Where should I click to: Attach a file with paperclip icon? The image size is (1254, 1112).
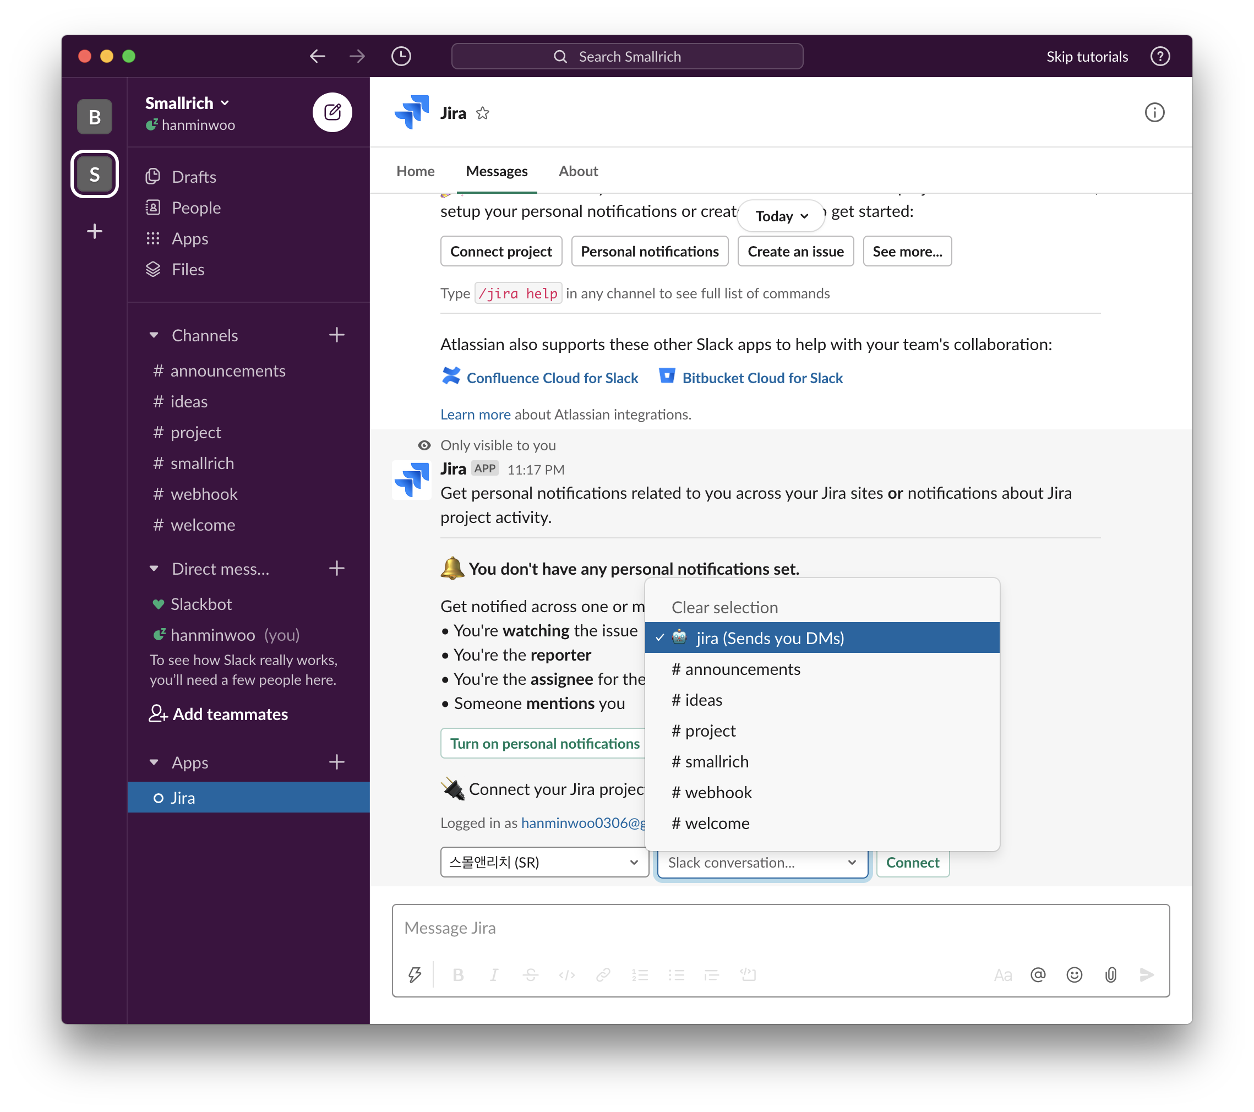[x=1110, y=974]
